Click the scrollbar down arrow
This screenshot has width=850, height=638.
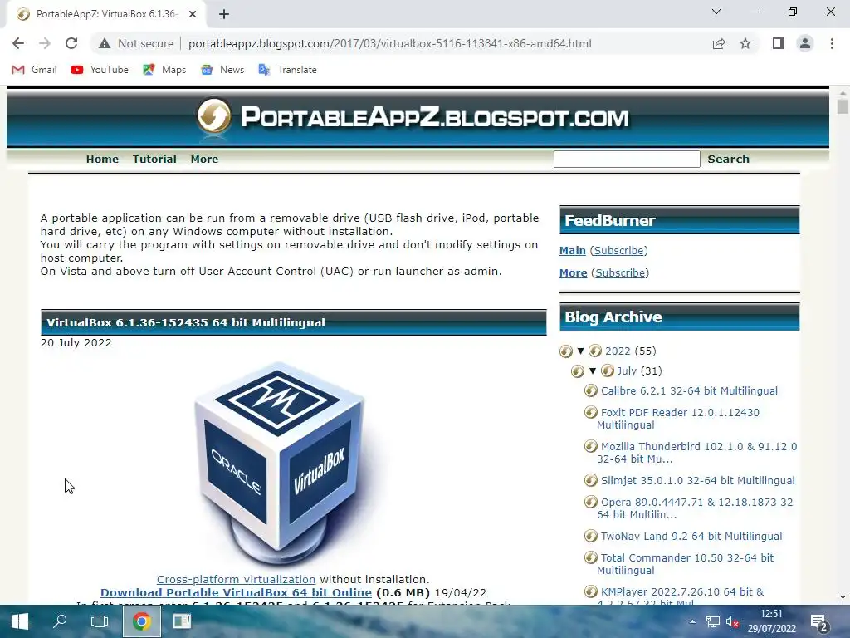coord(843,597)
